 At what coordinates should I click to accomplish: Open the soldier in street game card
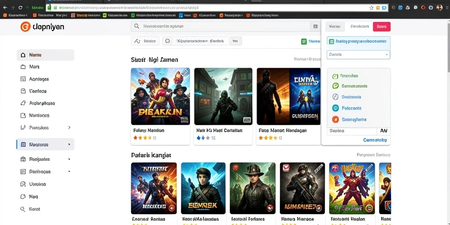(x=223, y=96)
